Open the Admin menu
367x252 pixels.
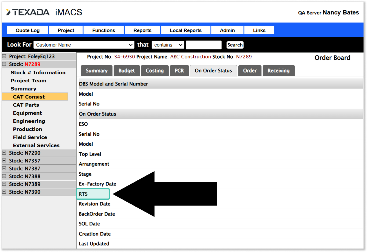[x=227, y=30]
